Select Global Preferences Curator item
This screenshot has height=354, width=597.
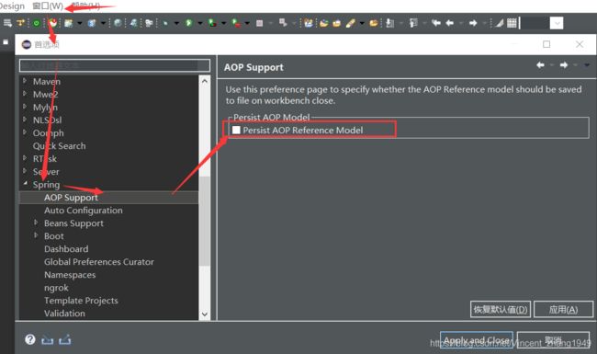(x=99, y=262)
